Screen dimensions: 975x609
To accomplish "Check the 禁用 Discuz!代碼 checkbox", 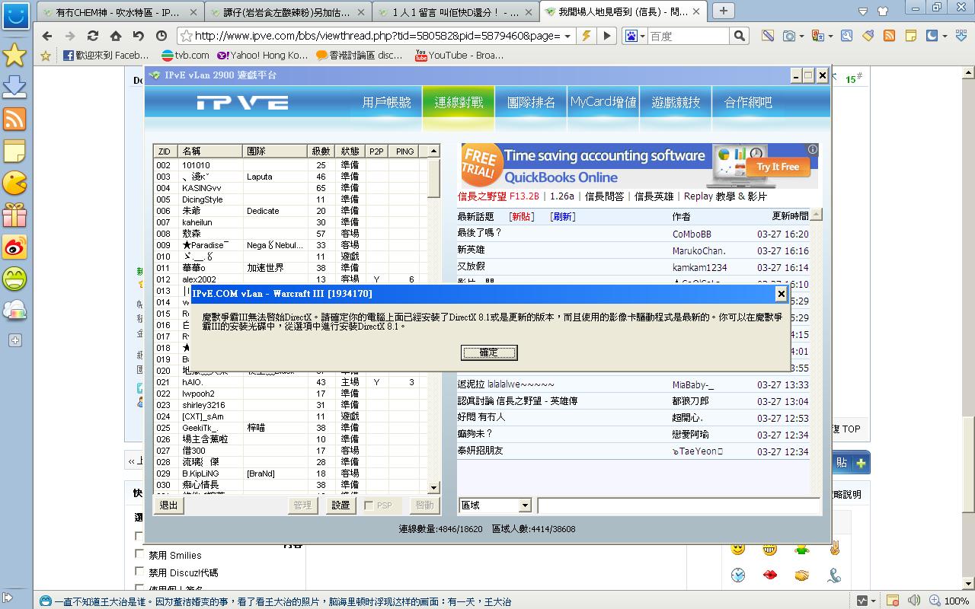I will [139, 572].
